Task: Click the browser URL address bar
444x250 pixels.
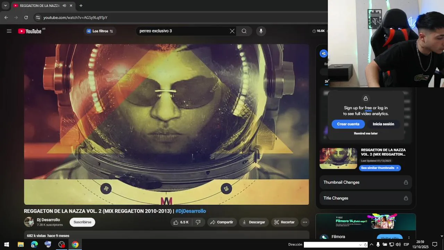Action: click(x=180, y=17)
